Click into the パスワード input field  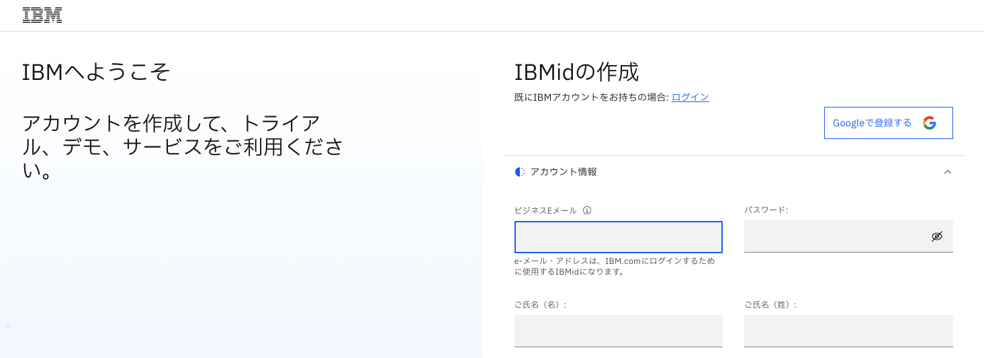pyautogui.click(x=833, y=236)
